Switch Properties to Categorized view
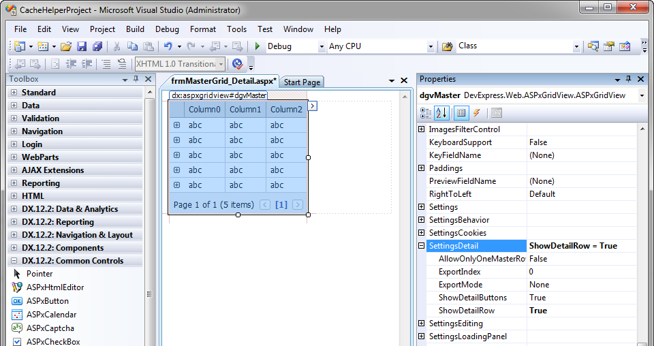 [426, 113]
